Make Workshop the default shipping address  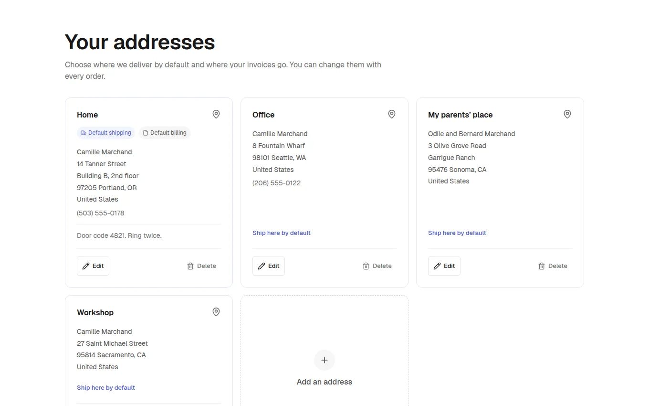pyautogui.click(x=106, y=388)
